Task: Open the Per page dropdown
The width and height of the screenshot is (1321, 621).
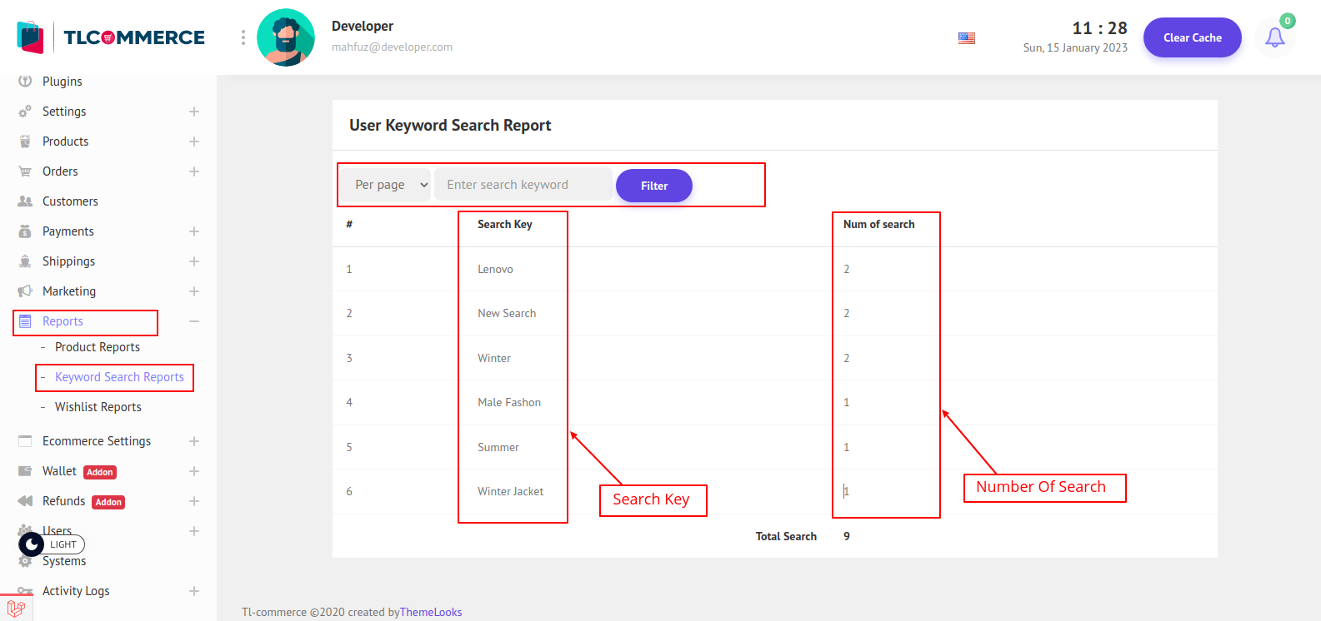Action: click(386, 185)
